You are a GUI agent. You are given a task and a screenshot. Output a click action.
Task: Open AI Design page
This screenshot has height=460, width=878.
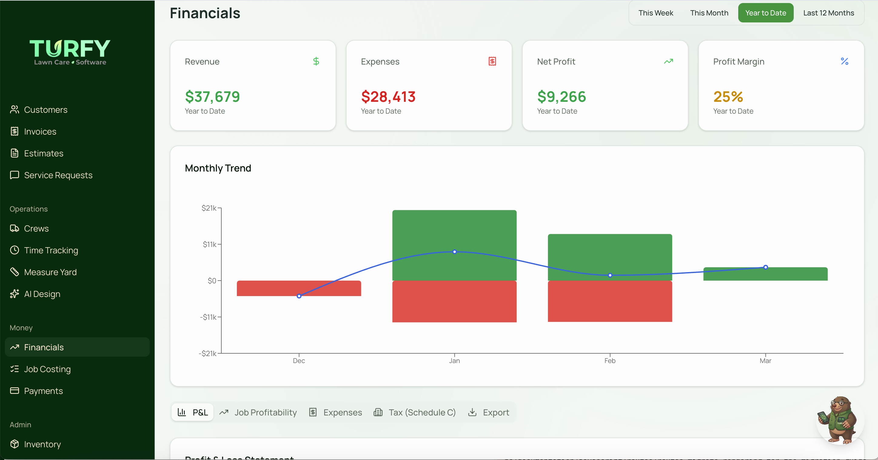click(x=77, y=294)
